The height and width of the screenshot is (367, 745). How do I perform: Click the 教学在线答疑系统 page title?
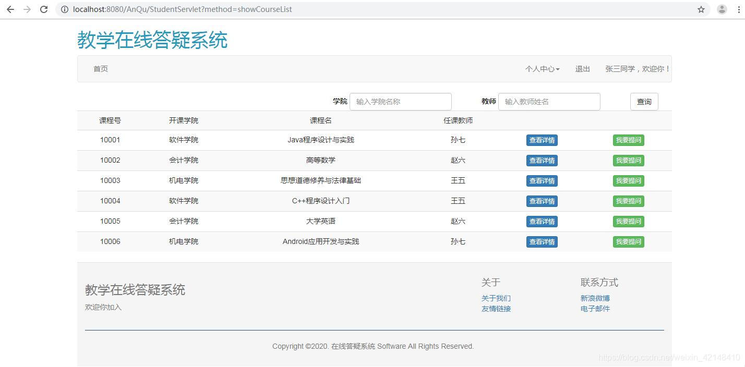point(152,40)
